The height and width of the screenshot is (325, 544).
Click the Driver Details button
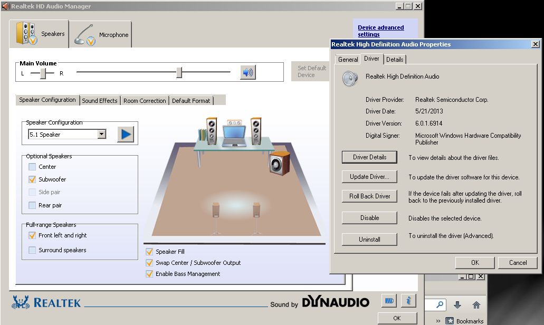coord(369,157)
